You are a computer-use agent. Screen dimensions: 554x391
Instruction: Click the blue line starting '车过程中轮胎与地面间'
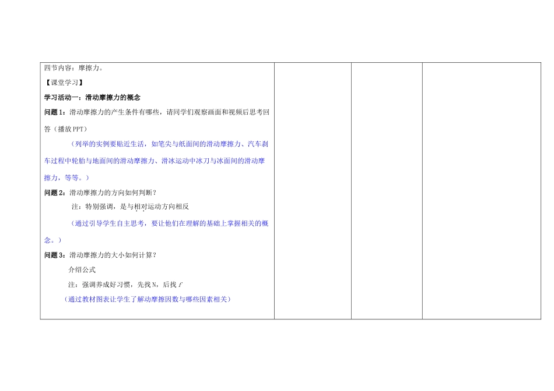pos(155,161)
